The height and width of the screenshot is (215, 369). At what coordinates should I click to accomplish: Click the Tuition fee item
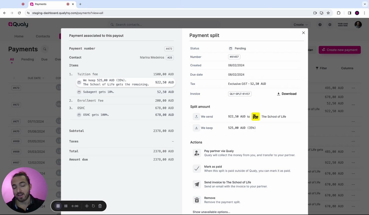87,74
